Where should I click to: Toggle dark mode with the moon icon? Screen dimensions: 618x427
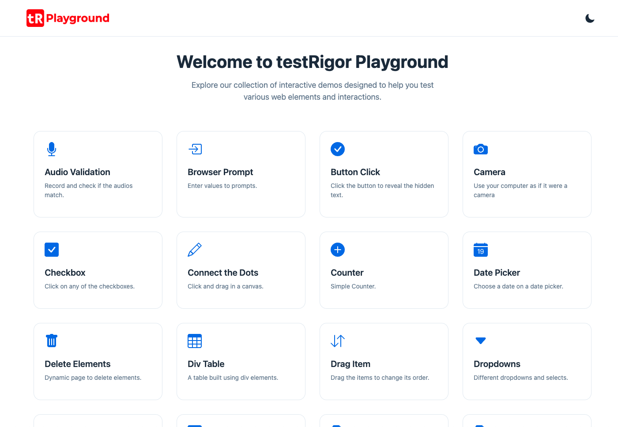point(590,18)
